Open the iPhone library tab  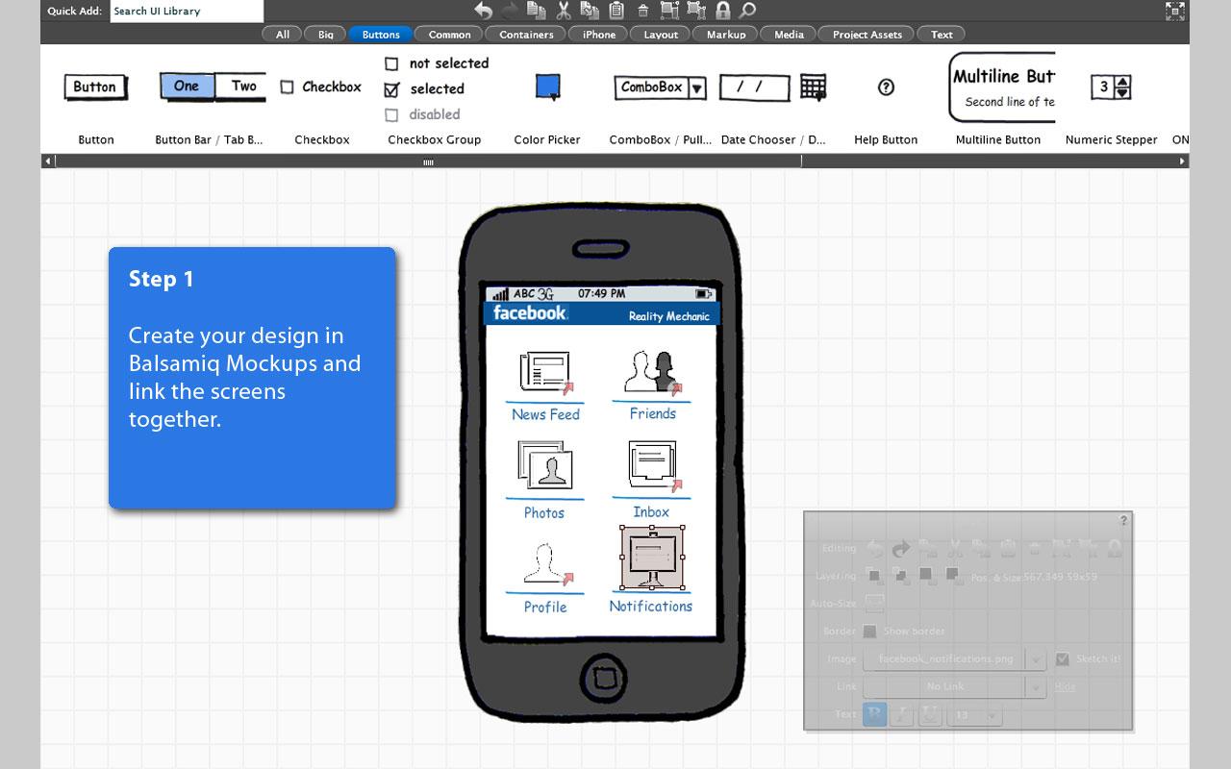point(598,35)
